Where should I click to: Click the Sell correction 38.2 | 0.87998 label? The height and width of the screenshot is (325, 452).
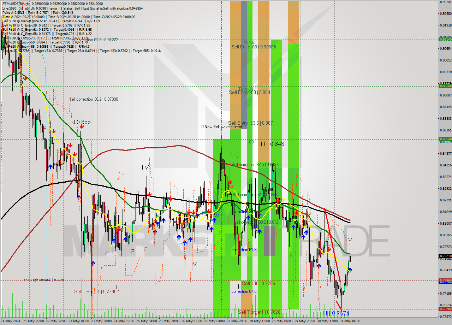(x=94, y=99)
